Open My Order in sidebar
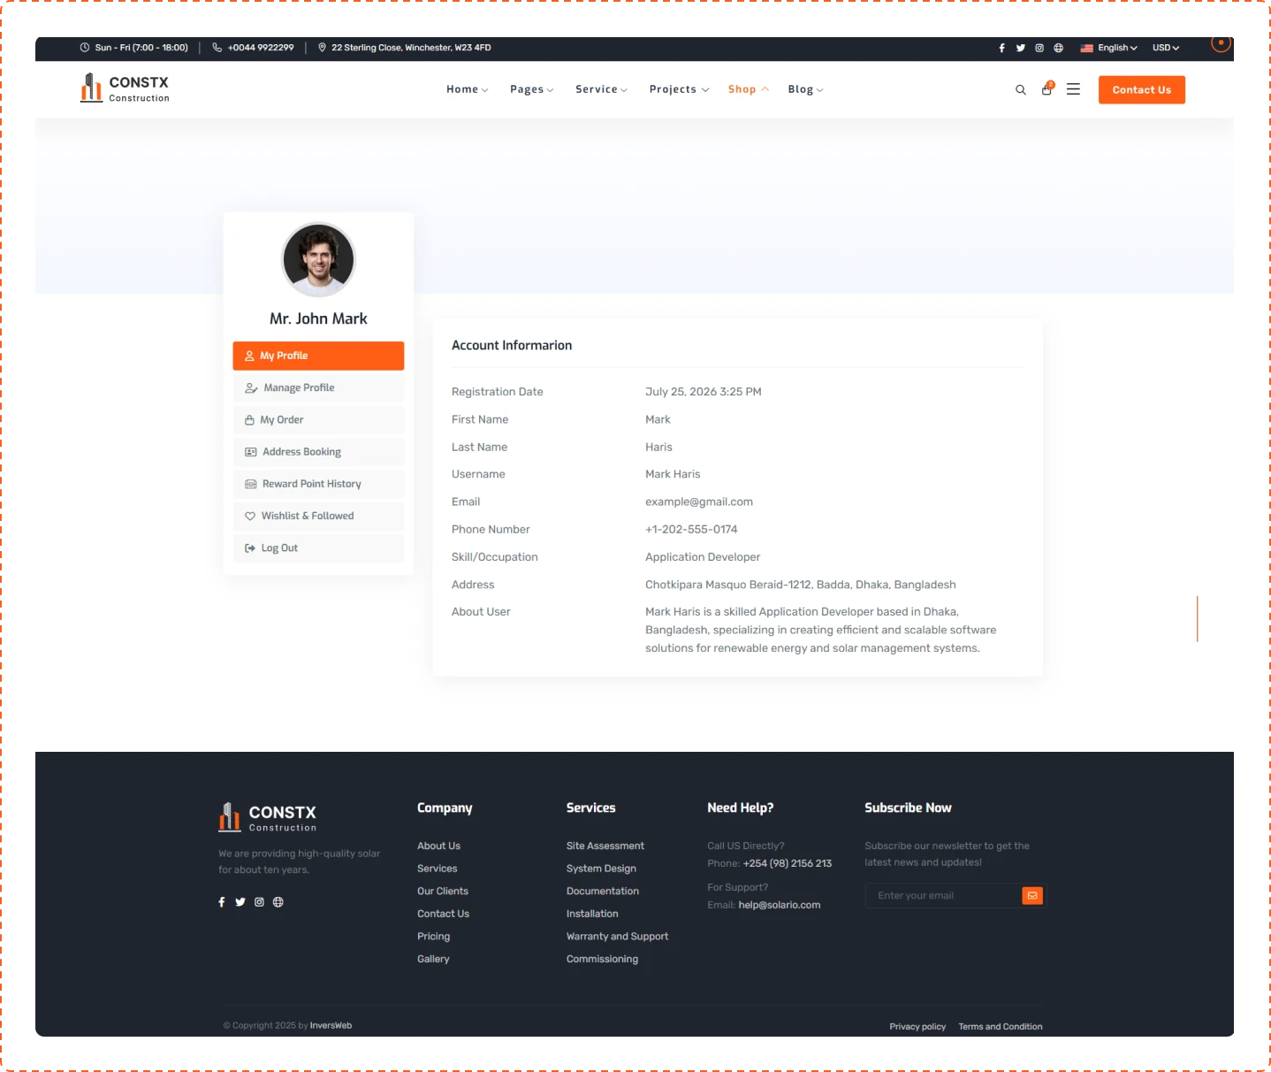1271x1072 pixels. (x=281, y=420)
